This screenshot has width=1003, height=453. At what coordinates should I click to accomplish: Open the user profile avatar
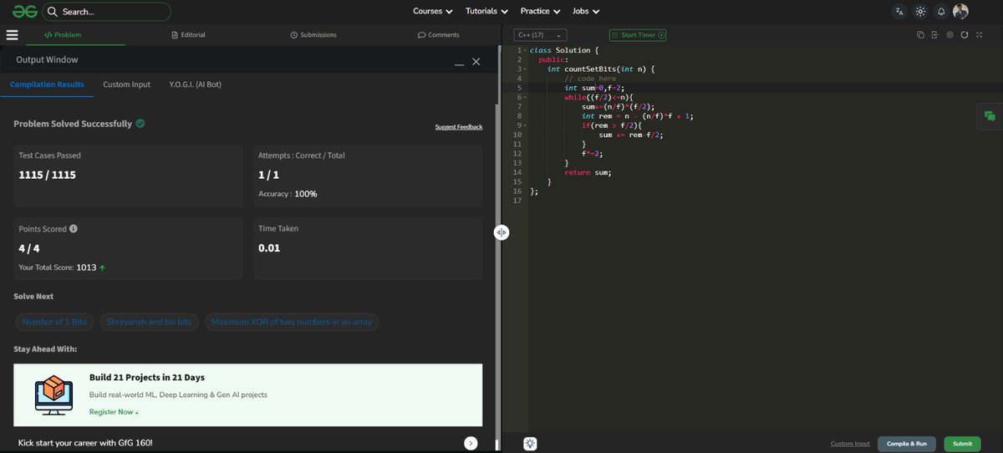click(960, 12)
